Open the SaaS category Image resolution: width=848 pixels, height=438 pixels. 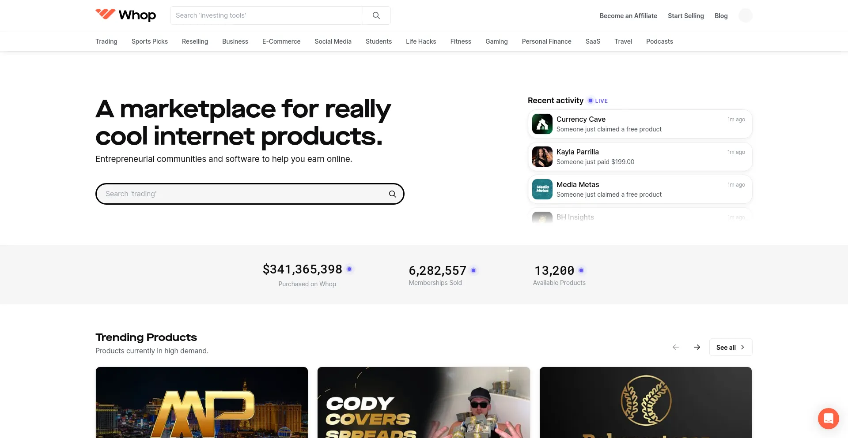coord(593,41)
